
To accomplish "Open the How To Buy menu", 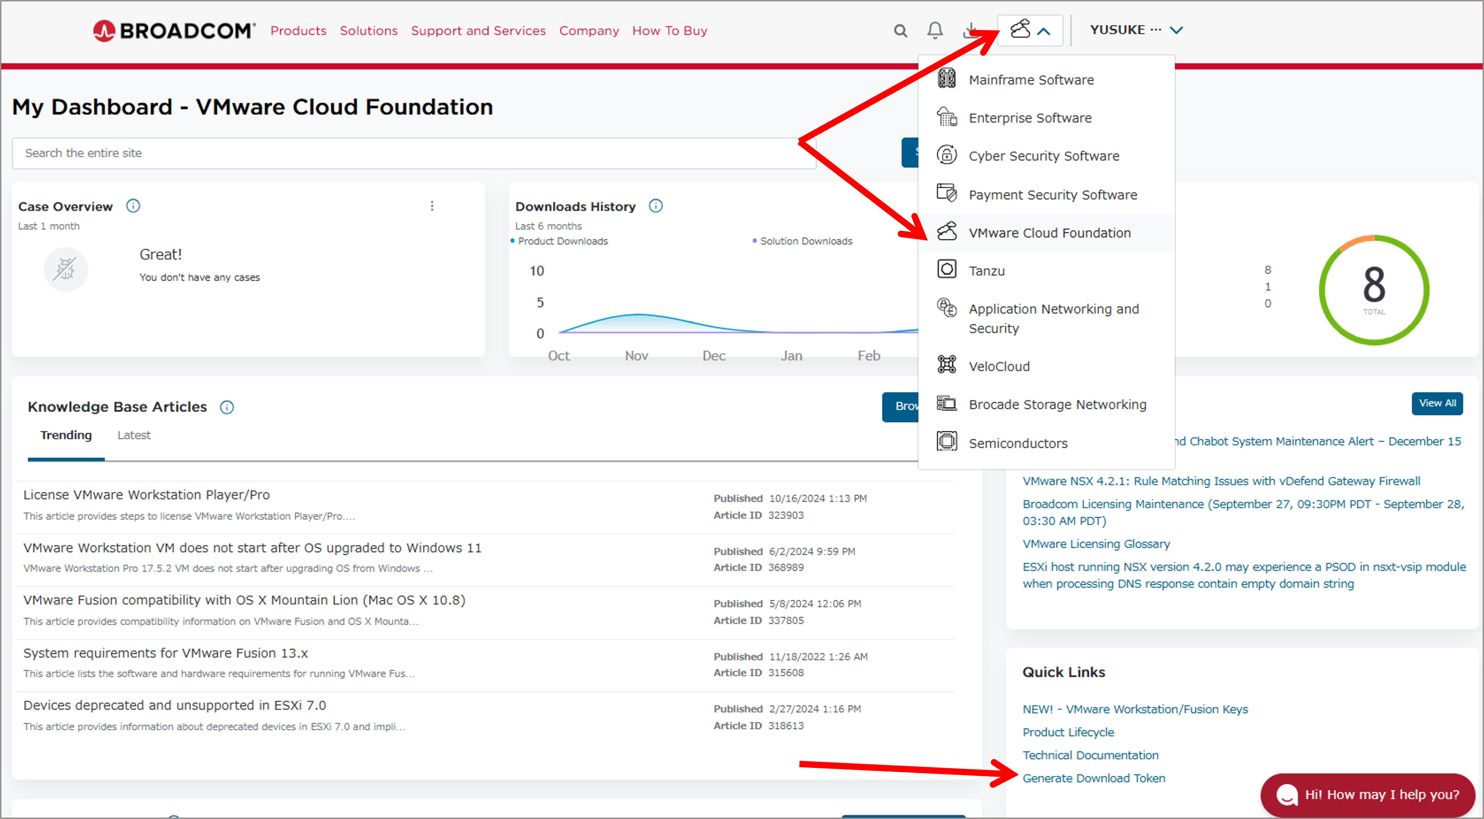I will [x=669, y=31].
